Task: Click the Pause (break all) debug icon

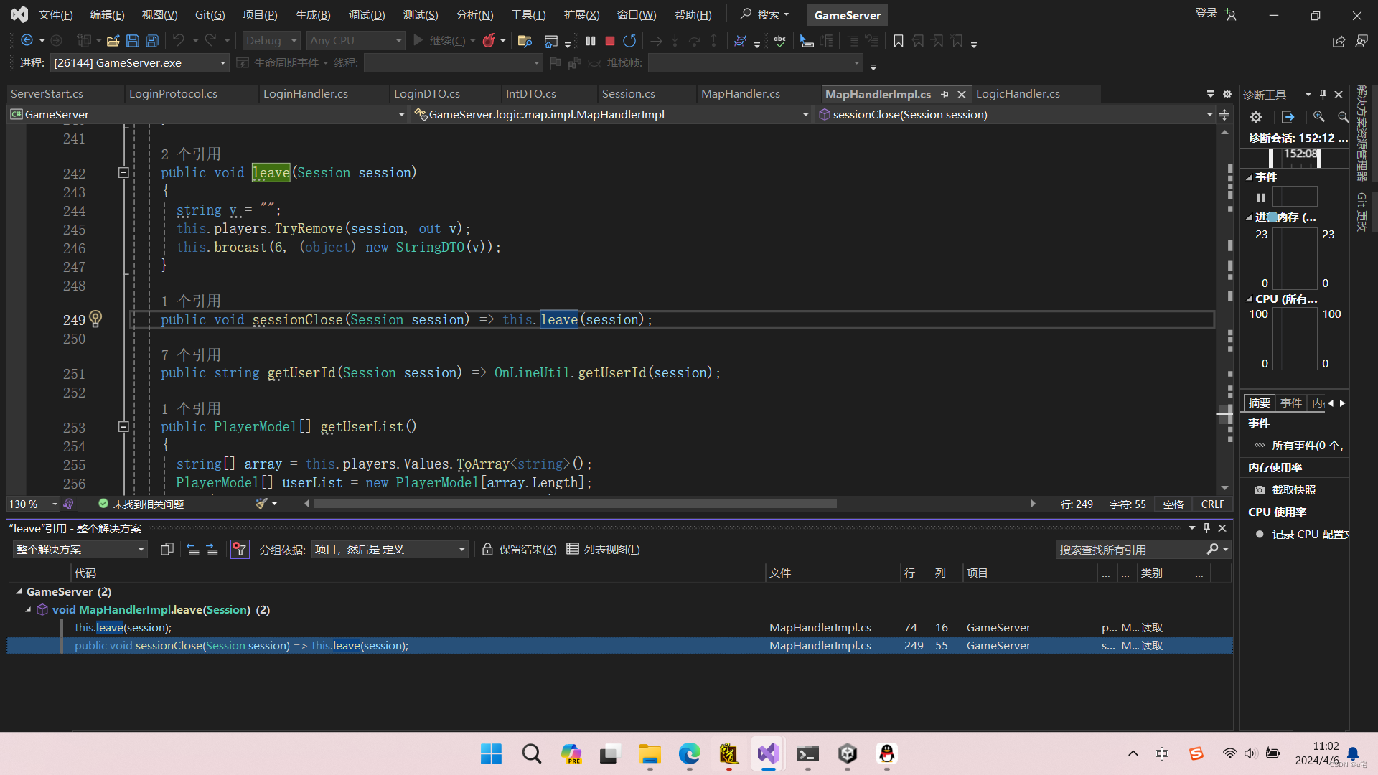Action: point(591,41)
